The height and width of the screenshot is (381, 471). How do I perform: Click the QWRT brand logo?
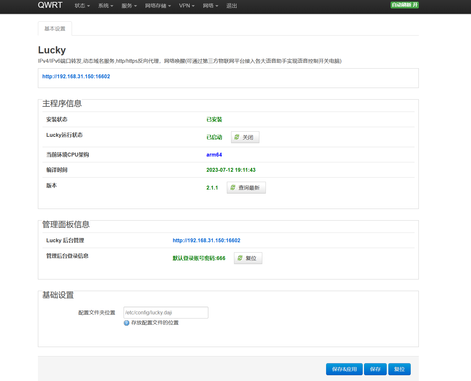(50, 5)
